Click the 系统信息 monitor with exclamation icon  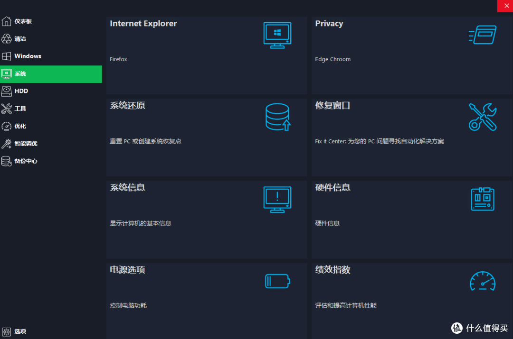click(277, 200)
